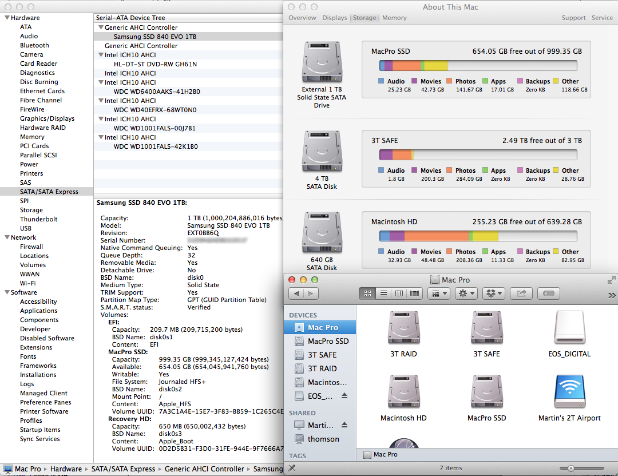Viewport: 618px width, 476px height.
Task: Select Graphics/Displays in Hardware list
Action: pos(47,118)
